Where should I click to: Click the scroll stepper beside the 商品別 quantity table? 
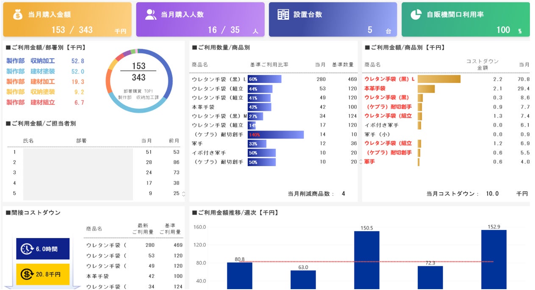pos(360,161)
